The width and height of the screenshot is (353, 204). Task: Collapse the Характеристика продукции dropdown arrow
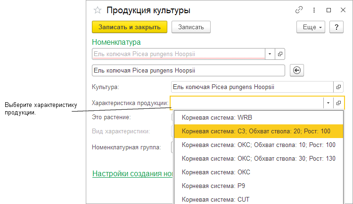pyautogui.click(x=327, y=103)
